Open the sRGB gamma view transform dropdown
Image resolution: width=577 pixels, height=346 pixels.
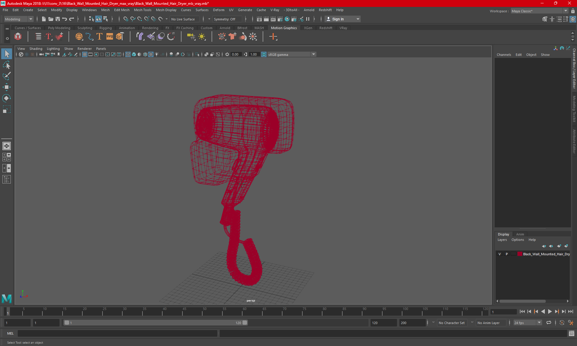pos(292,54)
